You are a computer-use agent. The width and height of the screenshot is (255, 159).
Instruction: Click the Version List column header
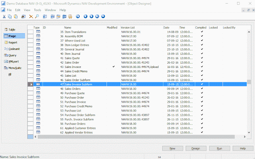point(127,28)
